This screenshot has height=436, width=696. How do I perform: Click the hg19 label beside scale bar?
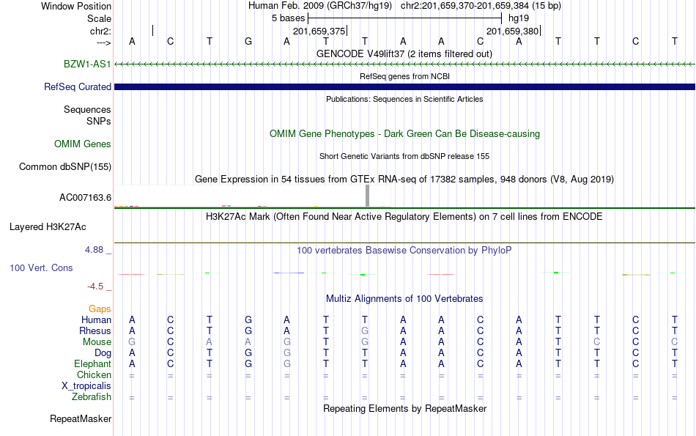pyautogui.click(x=519, y=18)
